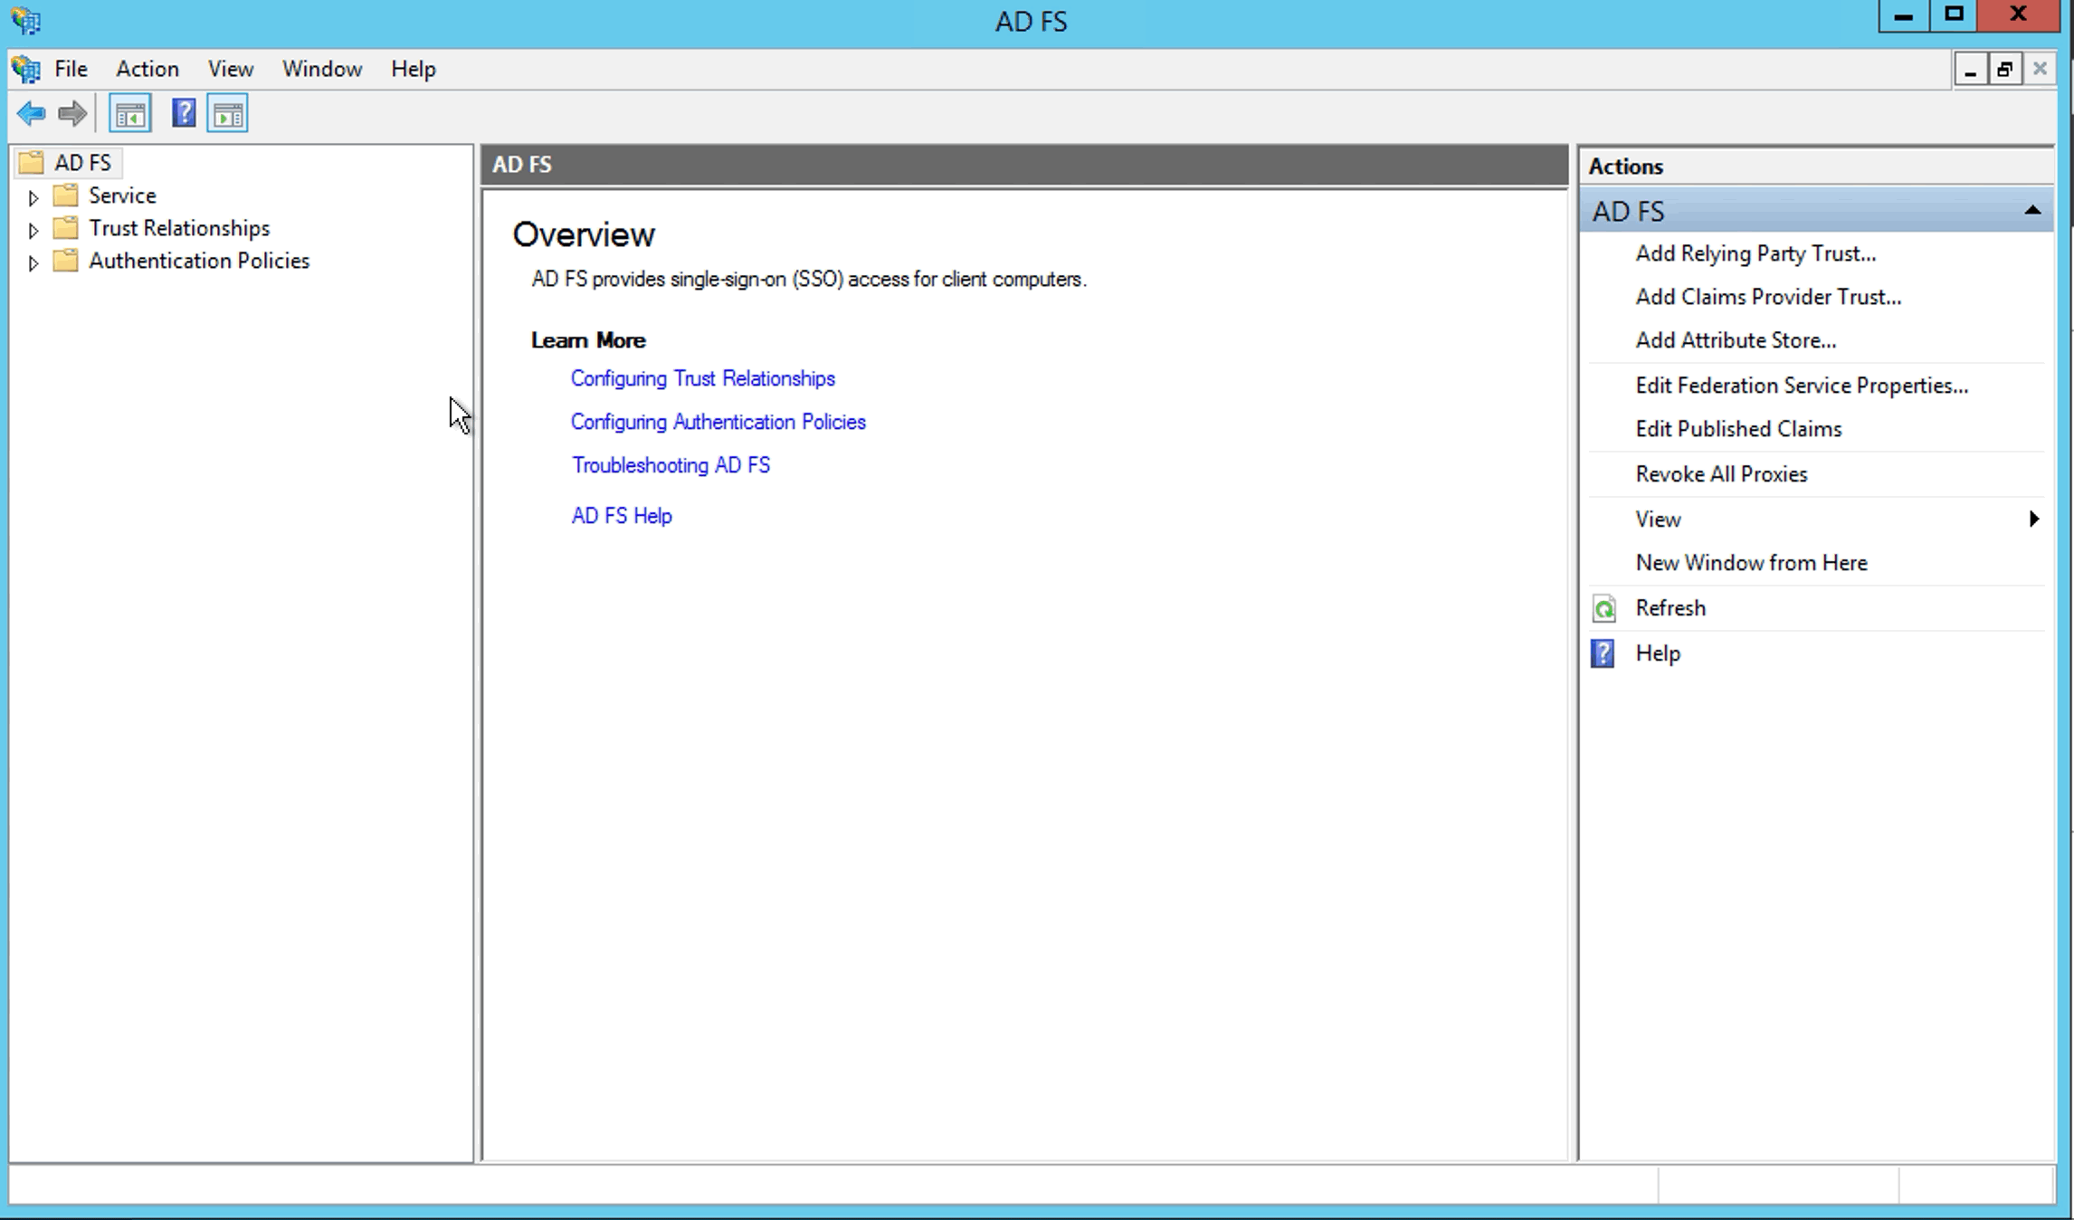Collapse the AD FS actions section arrow

coord(2032,211)
